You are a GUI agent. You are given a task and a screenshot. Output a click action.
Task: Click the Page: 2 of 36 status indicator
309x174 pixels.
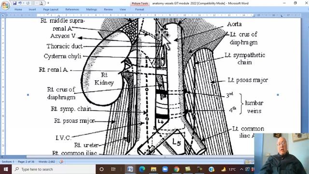[26, 161]
